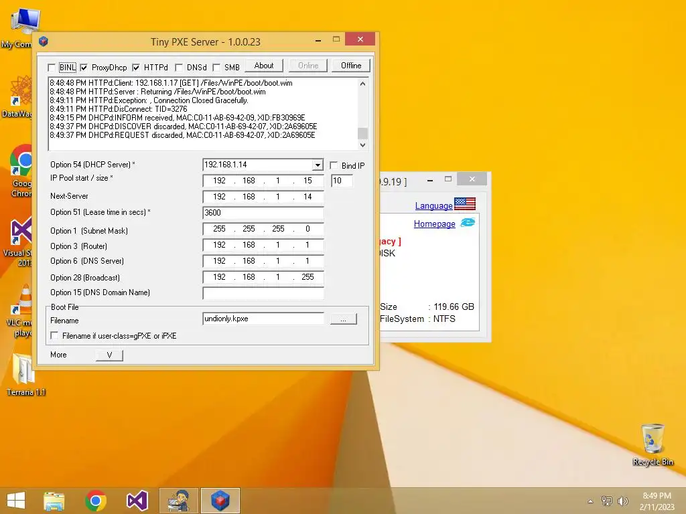The image size is (686, 514).
Task: Click the IP Pool start address field
Action: coord(263,181)
